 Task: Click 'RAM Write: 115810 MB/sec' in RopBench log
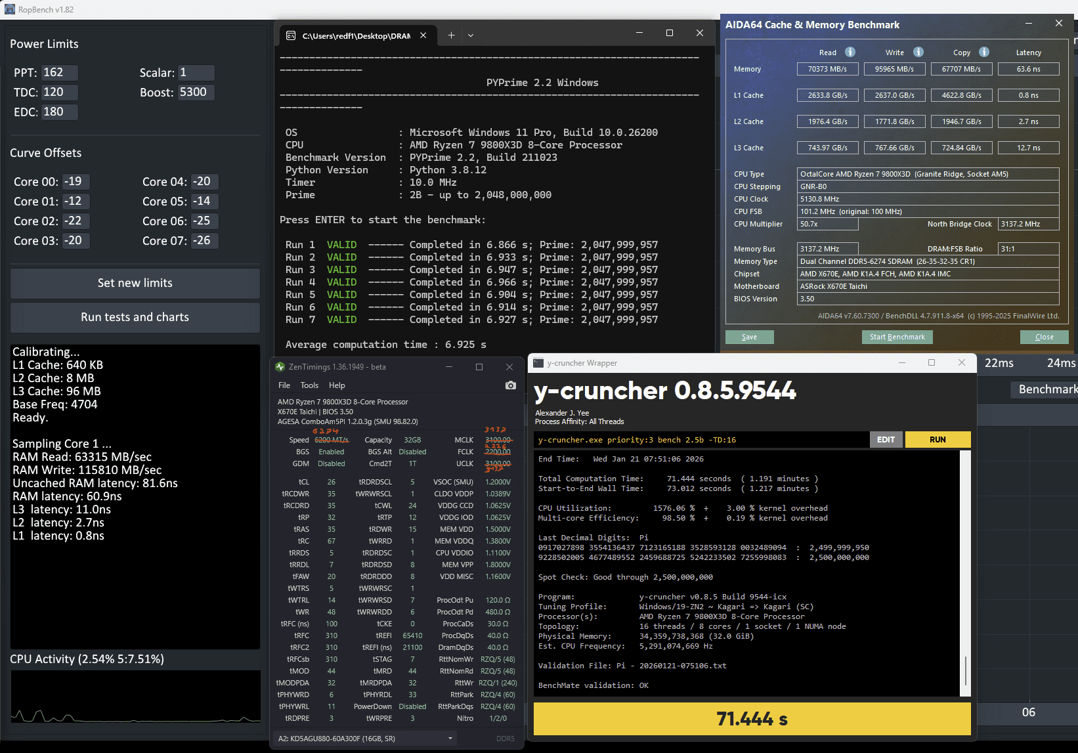click(x=87, y=470)
